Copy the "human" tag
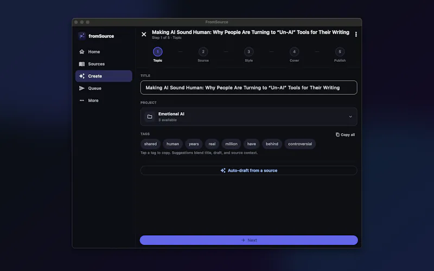 (173, 144)
